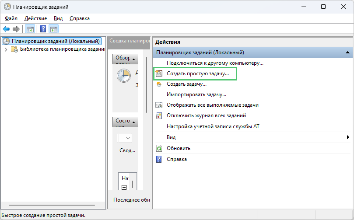Viewport: 354px width, 220px height.
Task: Toggle the console tree pane toolbar icon
Action: pos(30,29)
